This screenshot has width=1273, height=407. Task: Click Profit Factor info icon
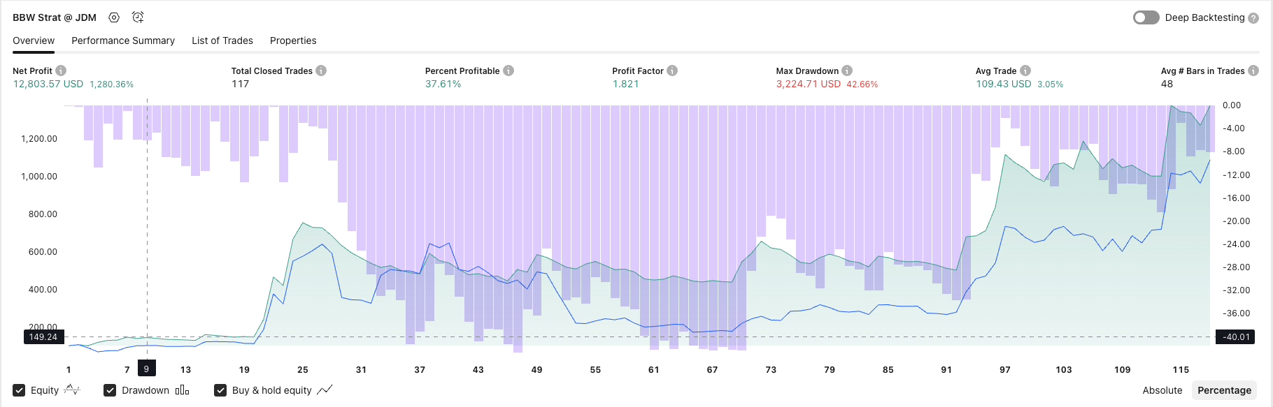point(672,71)
